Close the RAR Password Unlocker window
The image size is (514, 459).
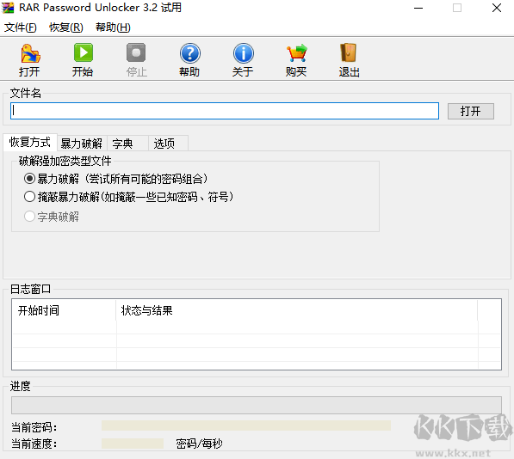coord(497,8)
